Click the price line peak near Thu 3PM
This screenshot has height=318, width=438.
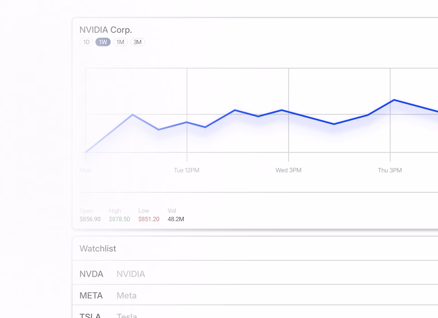pyautogui.click(x=394, y=99)
